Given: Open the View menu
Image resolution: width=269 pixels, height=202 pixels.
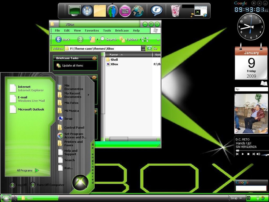Looking at the screenshot, I should click(77, 30).
